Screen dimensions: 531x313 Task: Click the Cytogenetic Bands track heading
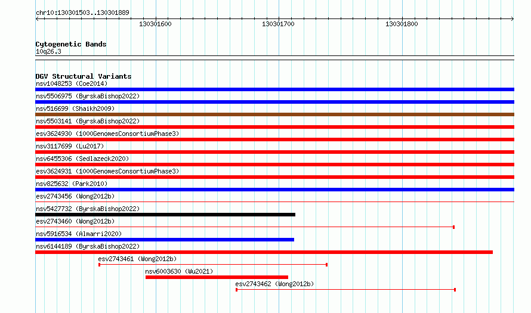click(71, 44)
